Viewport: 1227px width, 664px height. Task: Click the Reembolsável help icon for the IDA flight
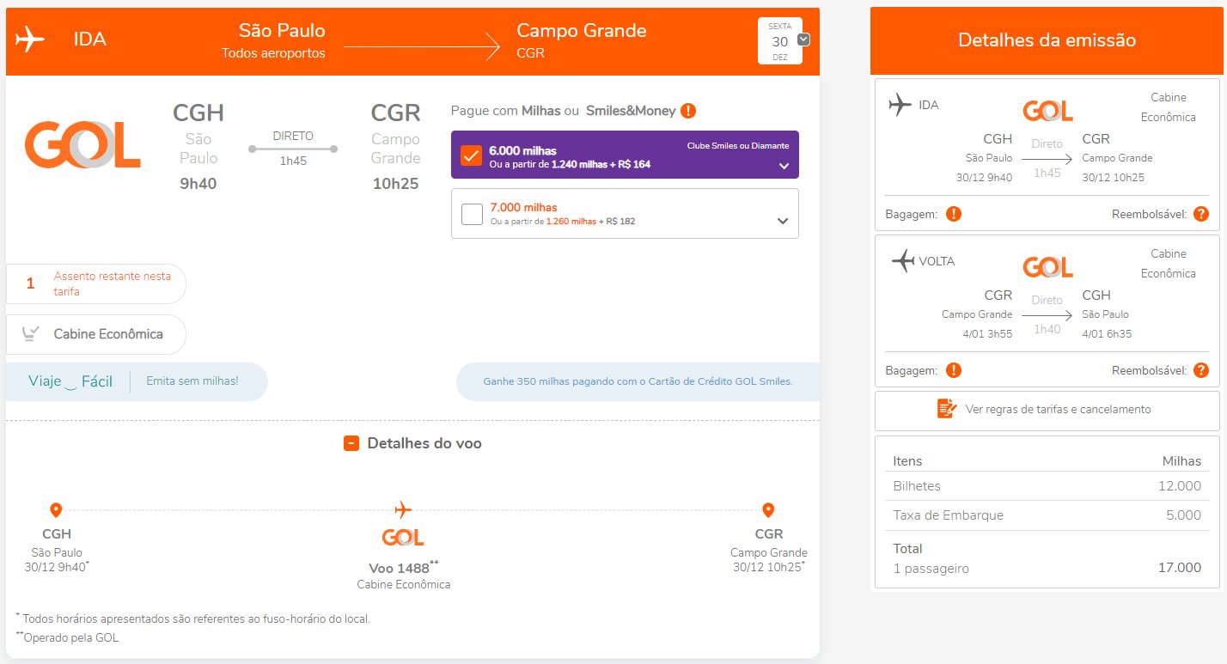point(1201,214)
